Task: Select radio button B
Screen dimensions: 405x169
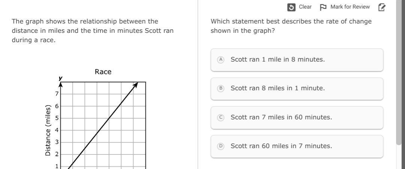Action: (221, 88)
